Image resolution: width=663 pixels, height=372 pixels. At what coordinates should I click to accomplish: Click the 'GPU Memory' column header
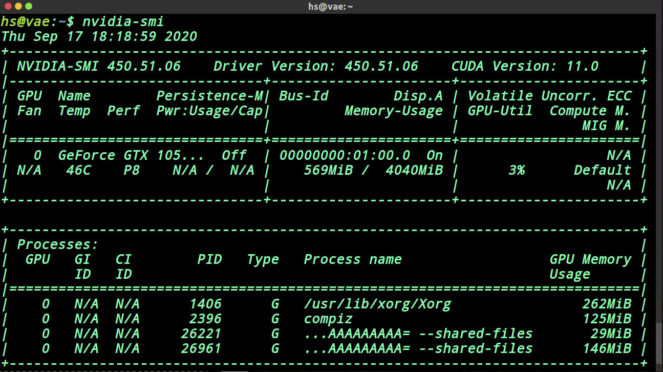tap(590, 259)
